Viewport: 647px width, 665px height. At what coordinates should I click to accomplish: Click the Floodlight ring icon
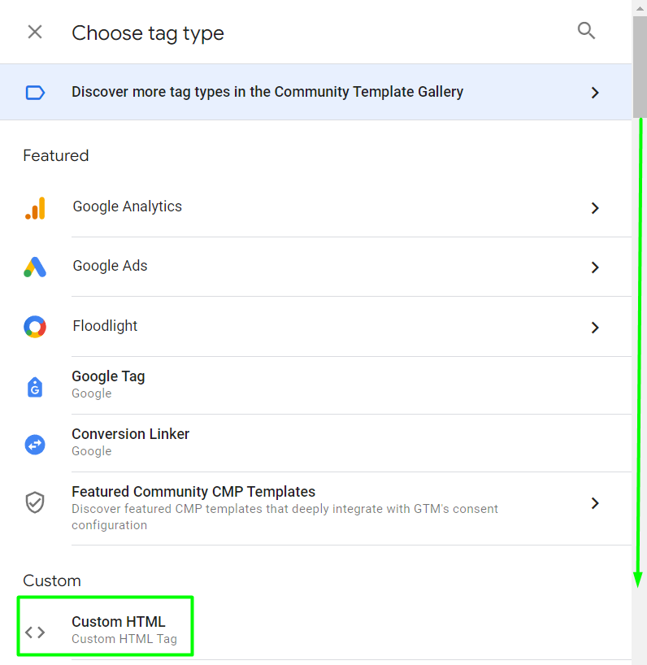click(x=35, y=327)
